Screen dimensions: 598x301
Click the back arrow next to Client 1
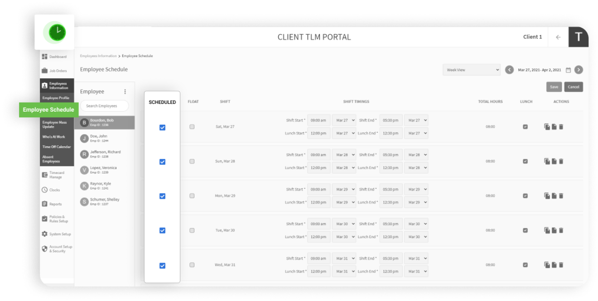pyautogui.click(x=558, y=37)
